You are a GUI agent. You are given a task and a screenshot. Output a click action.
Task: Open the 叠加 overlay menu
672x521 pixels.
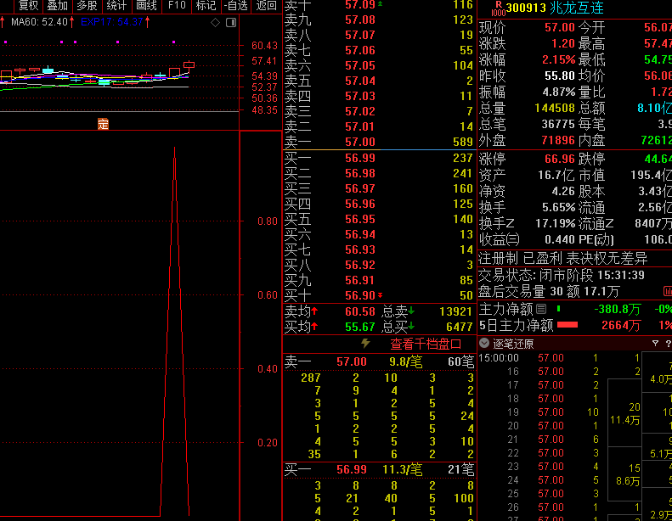tap(58, 6)
